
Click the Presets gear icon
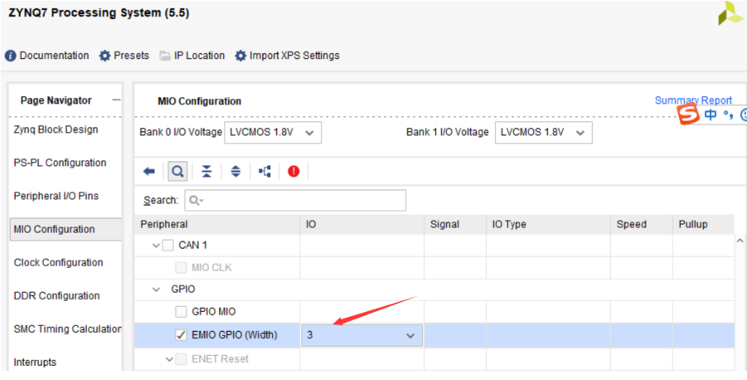[104, 56]
